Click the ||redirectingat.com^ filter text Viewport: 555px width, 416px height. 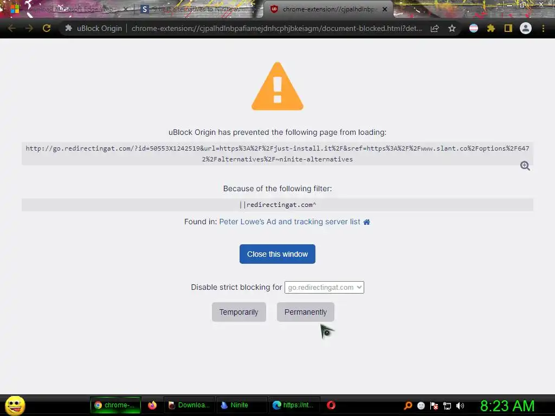click(x=277, y=205)
